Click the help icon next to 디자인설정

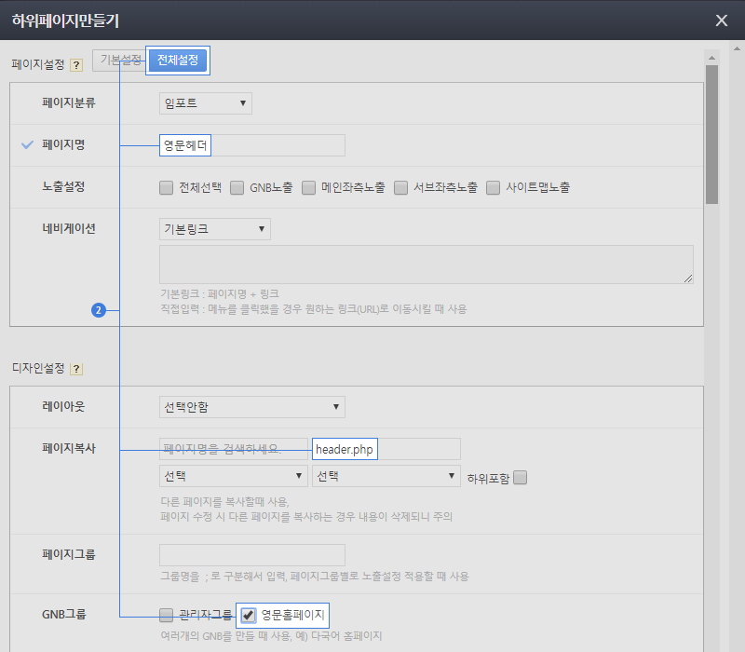pyautogui.click(x=76, y=369)
